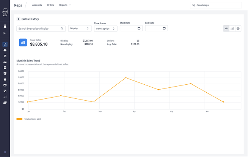
Task: Open the Start Date calendar icon
Action: click(139, 28)
